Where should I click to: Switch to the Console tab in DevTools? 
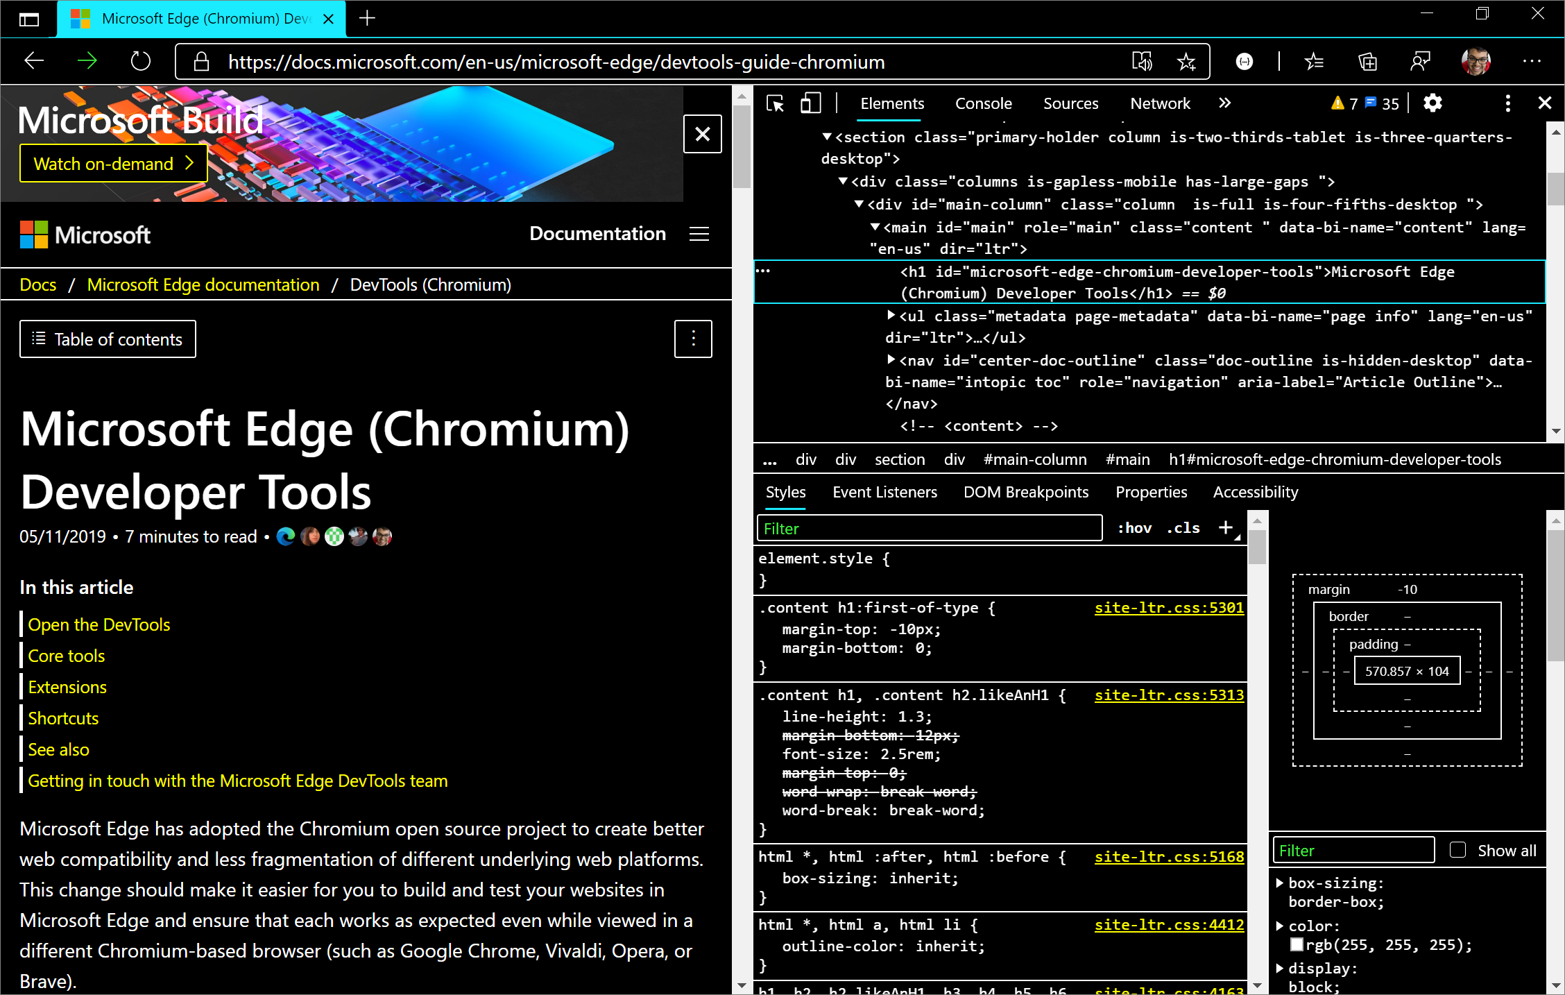[x=982, y=103]
